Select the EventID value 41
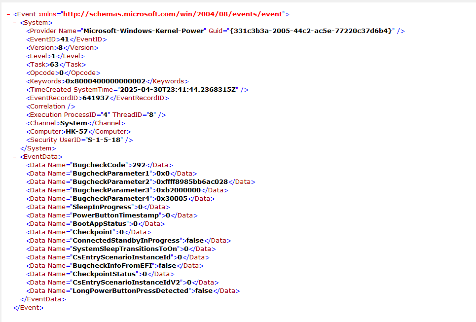This screenshot has width=476, height=322. click(x=65, y=39)
